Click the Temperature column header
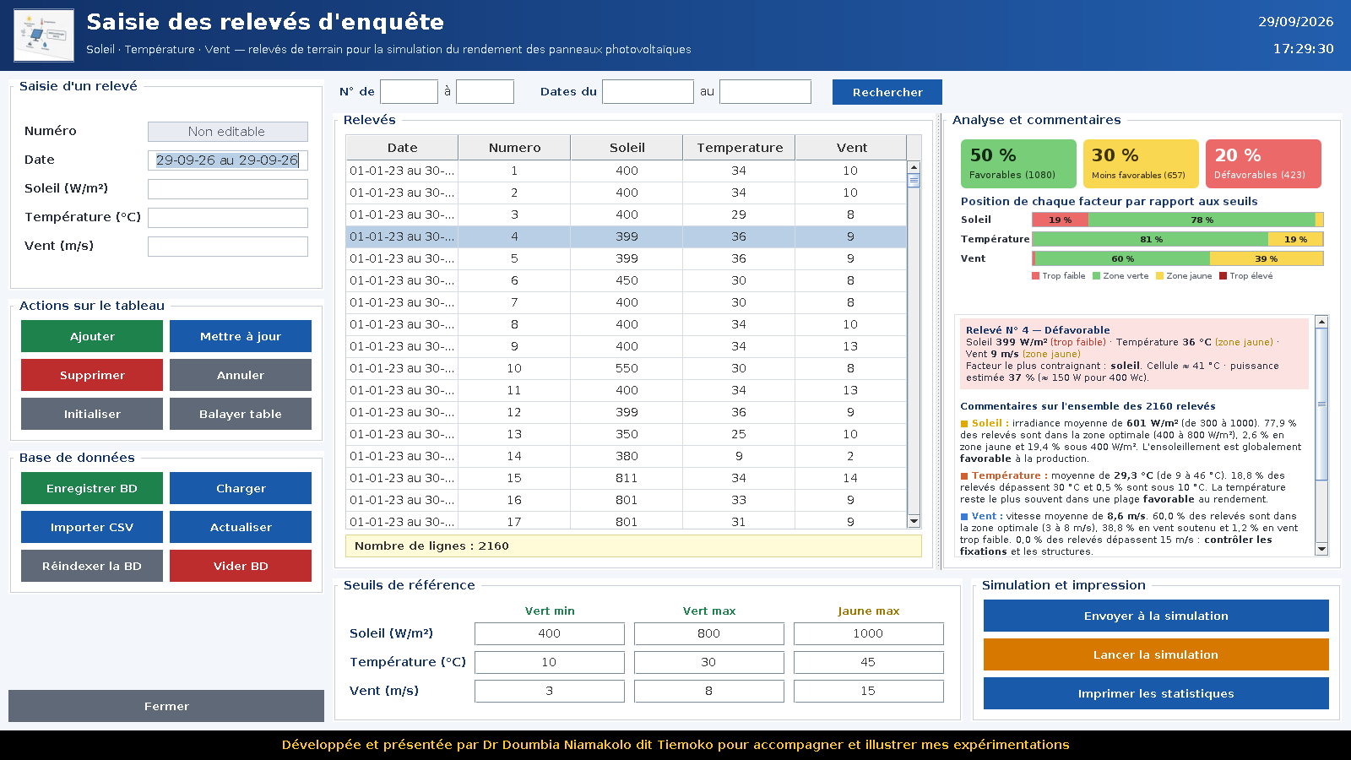This screenshot has height=760, width=1351. click(x=739, y=148)
